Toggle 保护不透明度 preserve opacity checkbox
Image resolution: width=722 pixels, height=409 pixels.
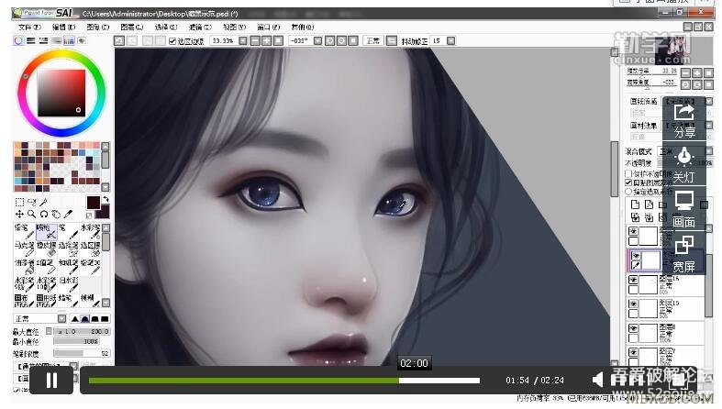pyautogui.click(x=628, y=174)
